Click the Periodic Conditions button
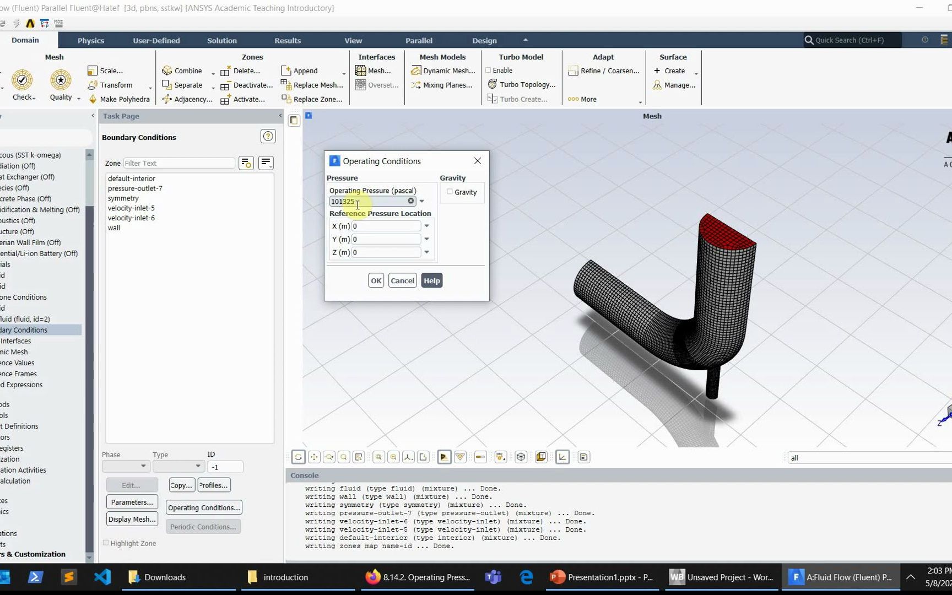This screenshot has height=595, width=952. pyautogui.click(x=203, y=527)
